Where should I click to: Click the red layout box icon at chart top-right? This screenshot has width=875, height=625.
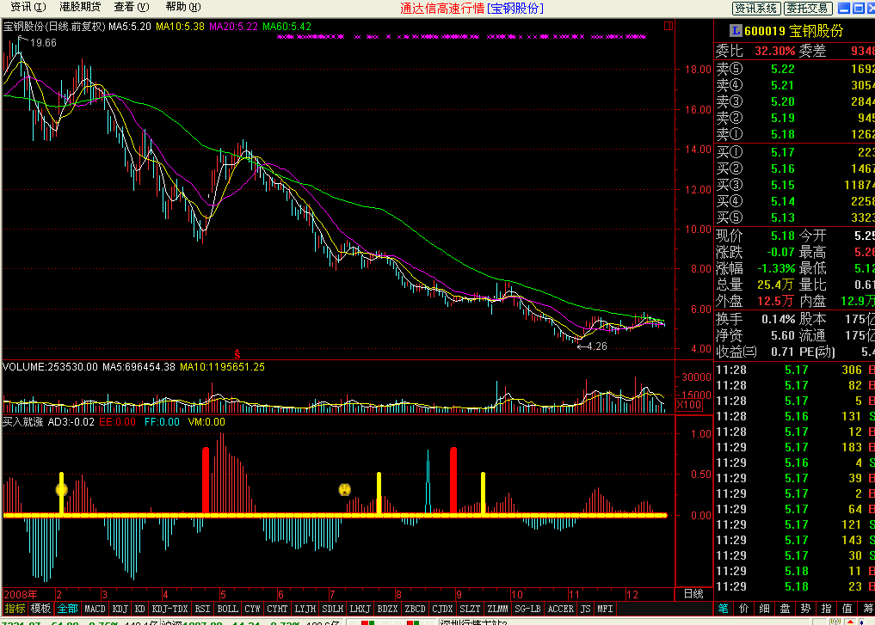point(668,26)
